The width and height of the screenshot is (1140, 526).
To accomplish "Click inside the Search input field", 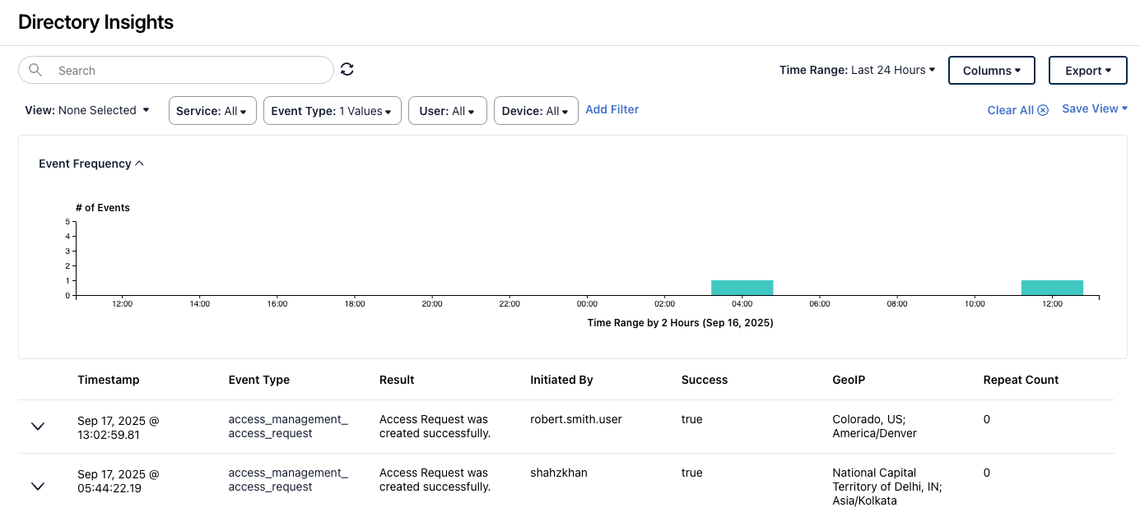I will click(165, 70).
